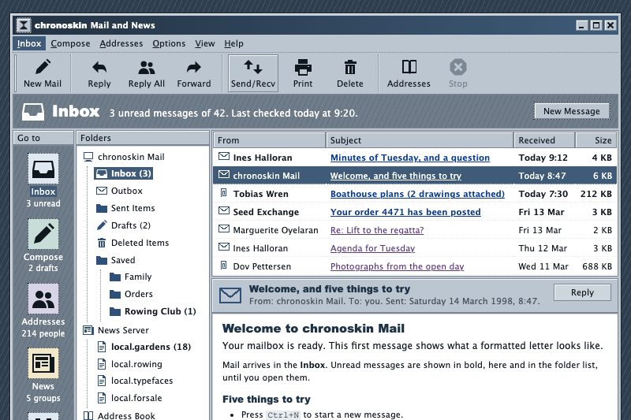Open the Addresses menu in the menu bar
The width and height of the screenshot is (631, 420).
[x=121, y=43]
